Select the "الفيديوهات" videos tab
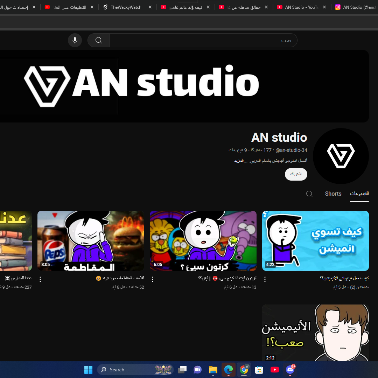 pyautogui.click(x=359, y=194)
